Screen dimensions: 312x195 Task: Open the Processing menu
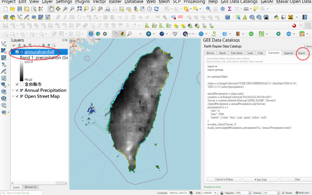click(194, 2)
